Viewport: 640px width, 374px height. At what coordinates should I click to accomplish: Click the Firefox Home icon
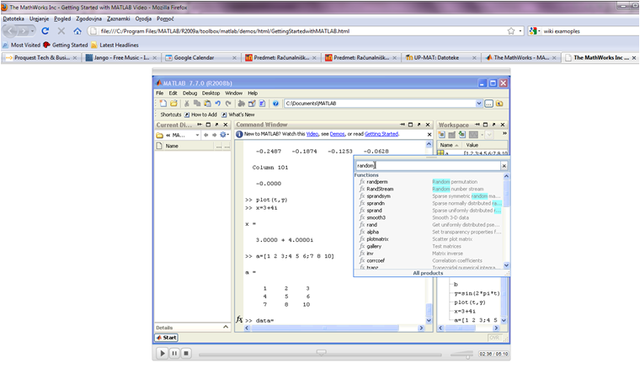77,31
